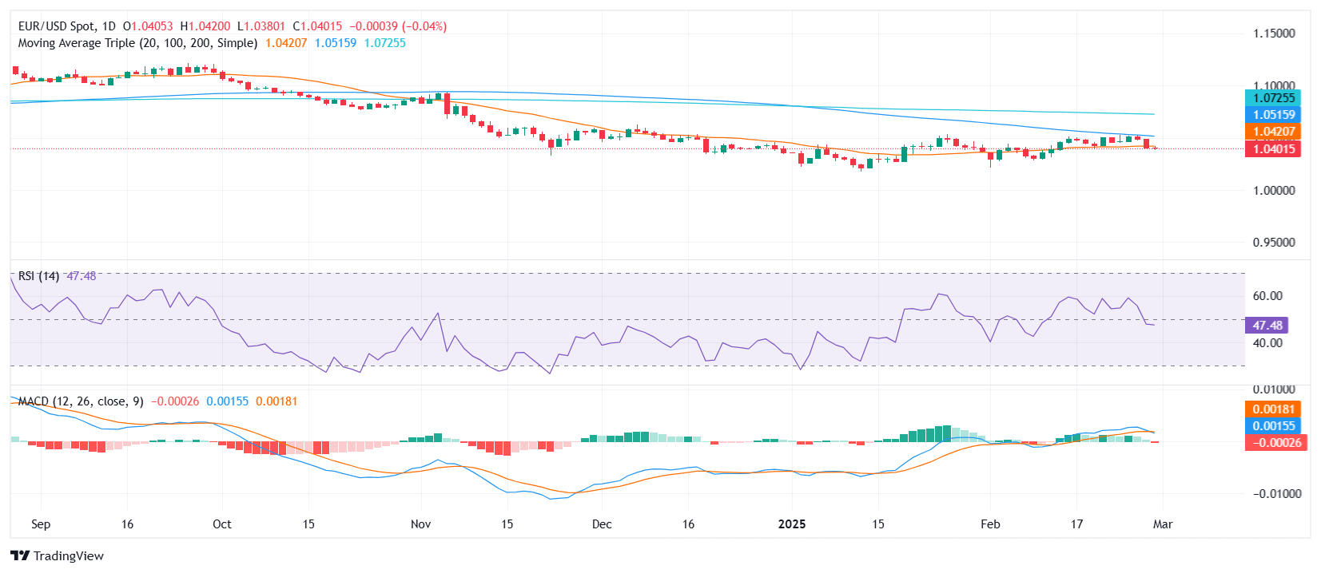Select the MACD (12, 26, close, 9) legend
The width and height of the screenshot is (1321, 573).
pos(81,401)
